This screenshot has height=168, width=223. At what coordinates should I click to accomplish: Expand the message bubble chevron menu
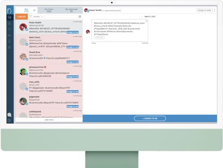[146, 21]
